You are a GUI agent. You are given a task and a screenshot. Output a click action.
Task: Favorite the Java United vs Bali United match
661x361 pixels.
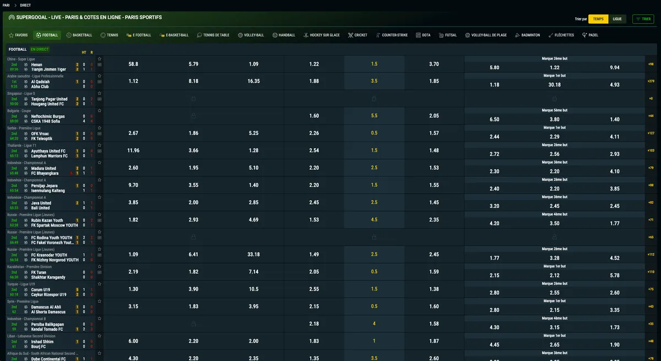100,197
